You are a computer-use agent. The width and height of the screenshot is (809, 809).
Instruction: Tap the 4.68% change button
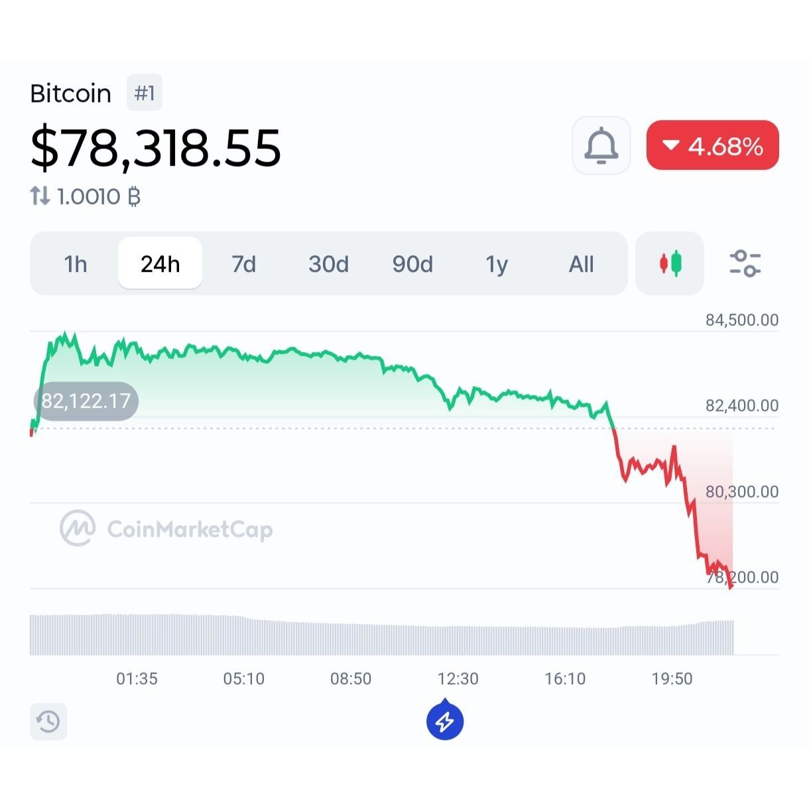click(x=713, y=145)
